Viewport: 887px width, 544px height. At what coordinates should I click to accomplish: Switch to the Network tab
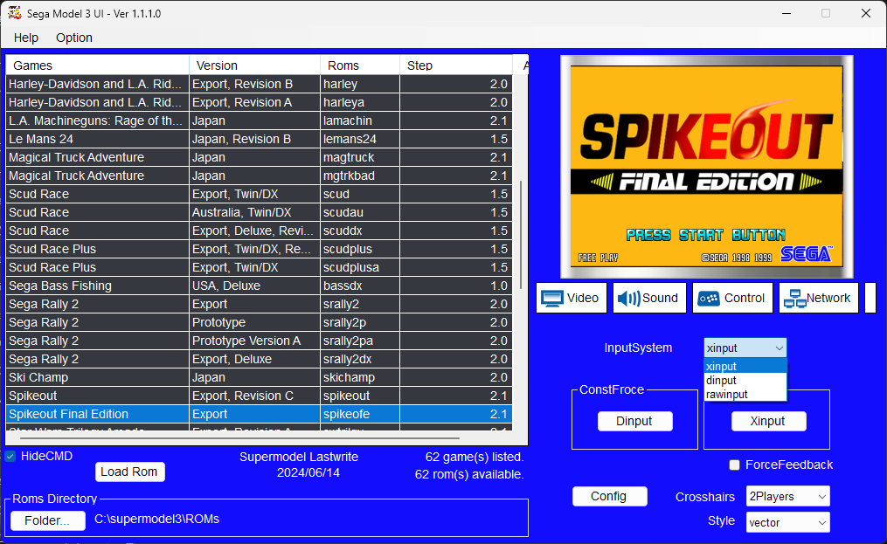point(818,298)
